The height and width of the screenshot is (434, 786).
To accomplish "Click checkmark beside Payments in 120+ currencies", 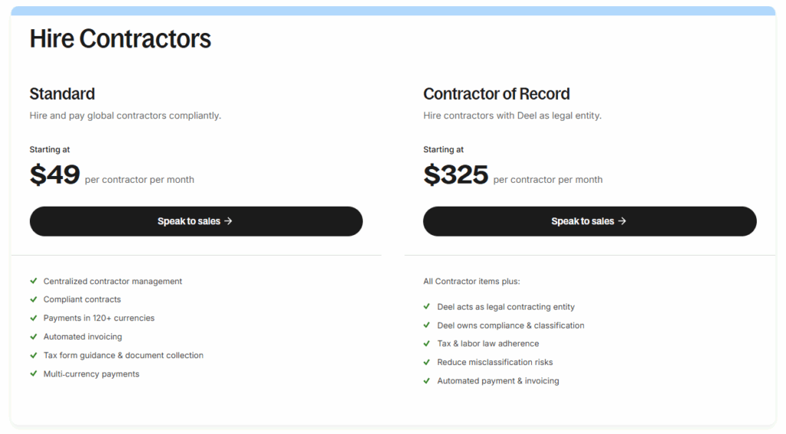I will tap(34, 318).
